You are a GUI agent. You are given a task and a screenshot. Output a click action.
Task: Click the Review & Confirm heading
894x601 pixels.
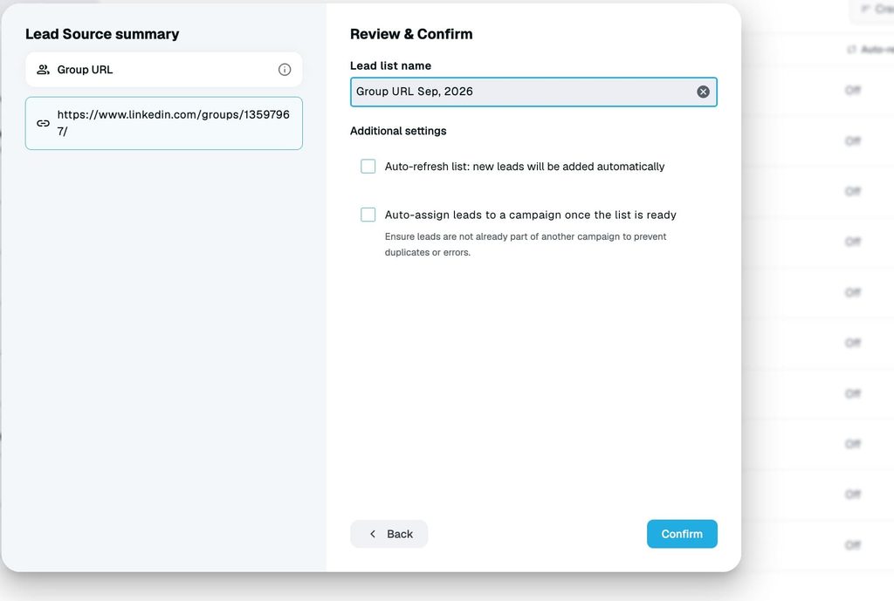(411, 34)
